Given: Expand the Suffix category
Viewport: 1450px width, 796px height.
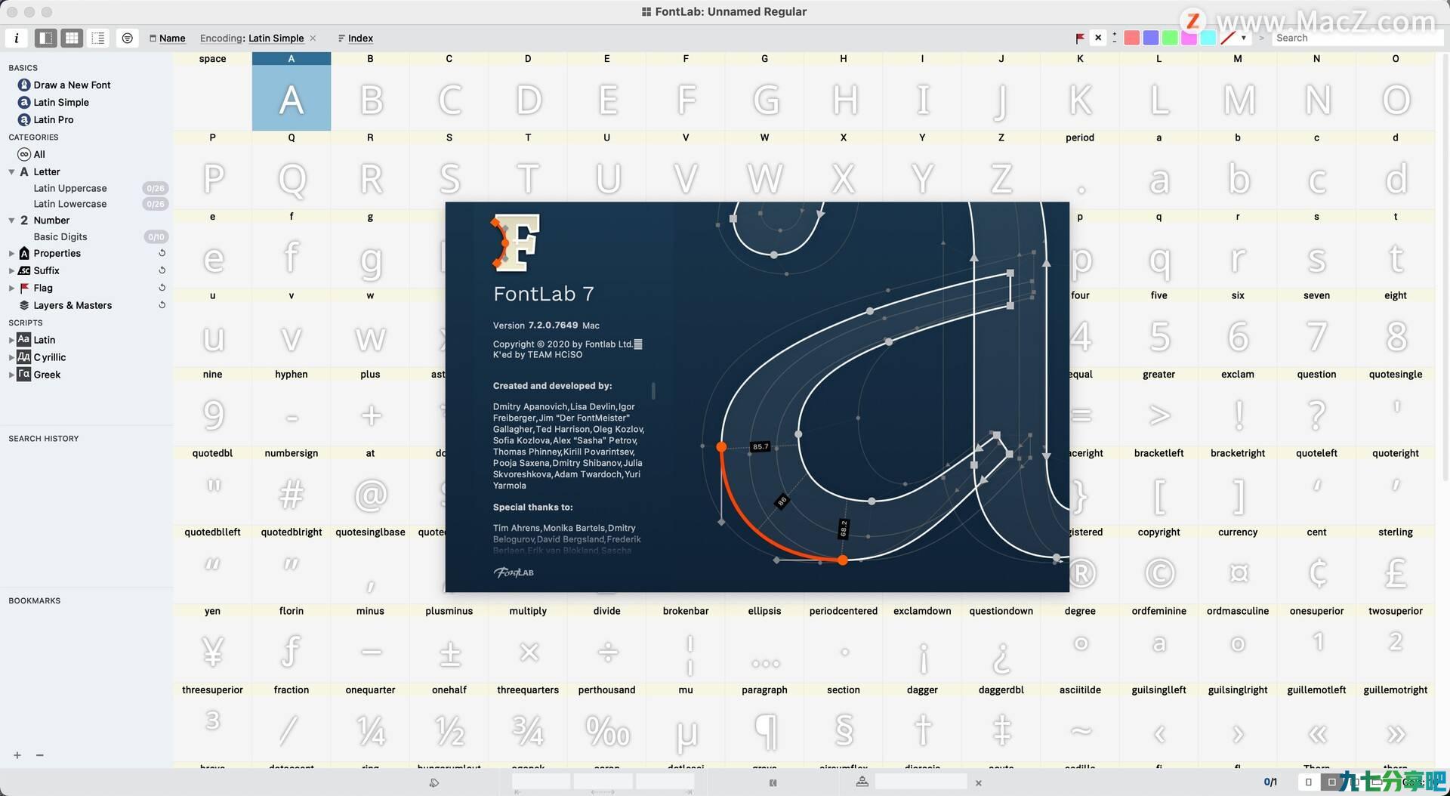Looking at the screenshot, I should [x=11, y=271].
